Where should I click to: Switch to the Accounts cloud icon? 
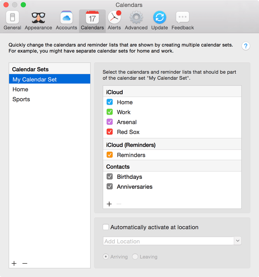pos(66,21)
